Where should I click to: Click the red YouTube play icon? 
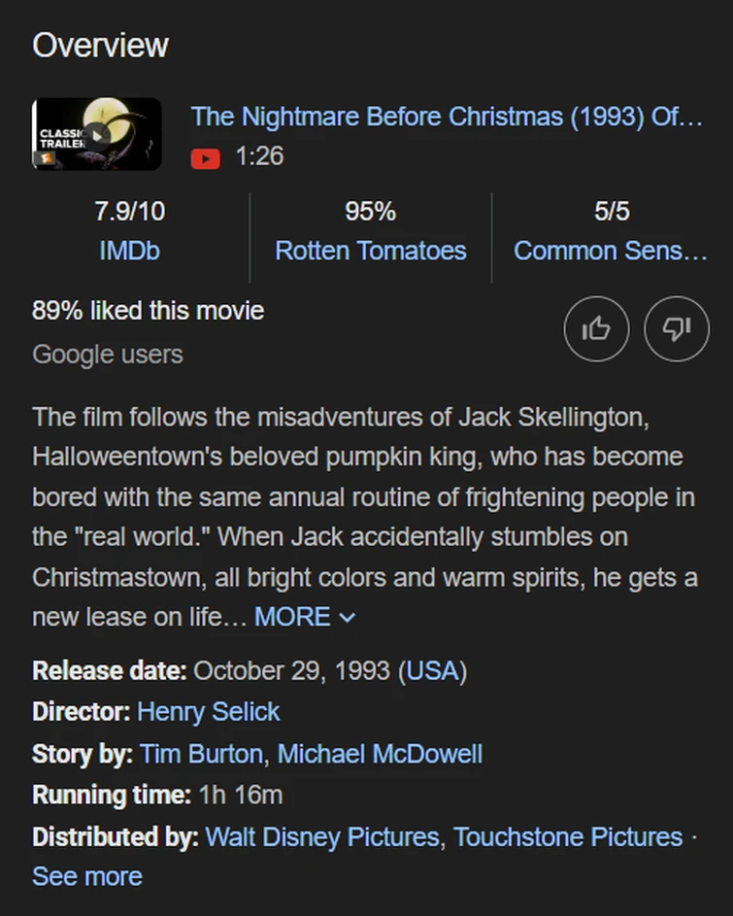point(205,157)
